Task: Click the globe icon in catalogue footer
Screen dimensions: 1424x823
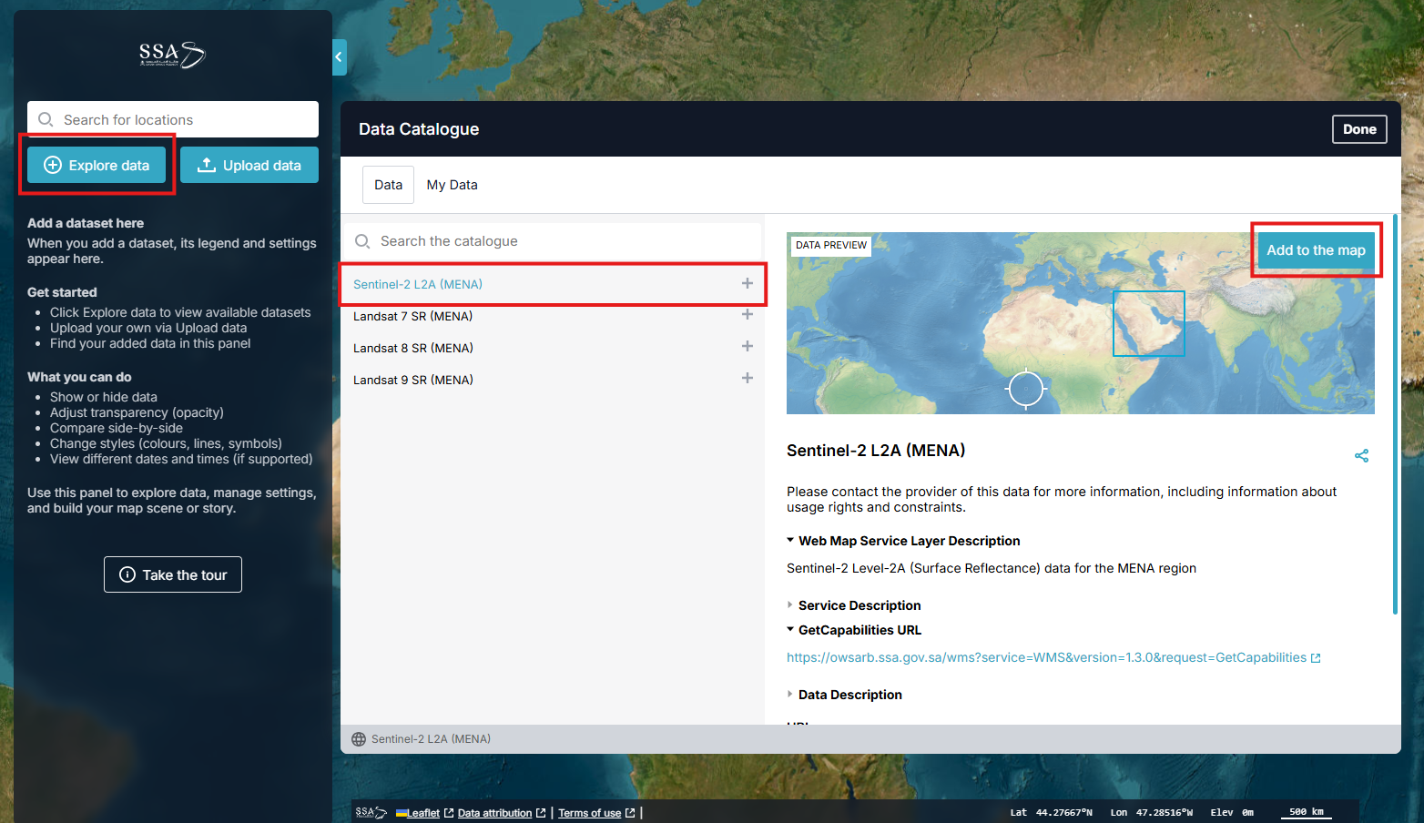Action: (x=359, y=739)
